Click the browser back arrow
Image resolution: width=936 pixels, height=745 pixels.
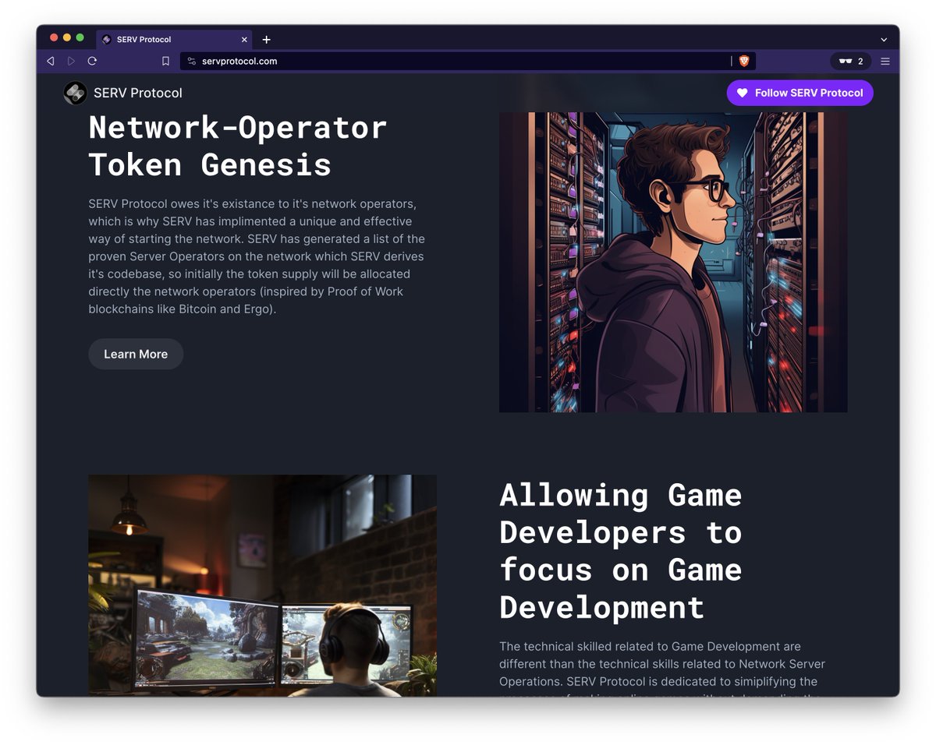click(x=51, y=61)
